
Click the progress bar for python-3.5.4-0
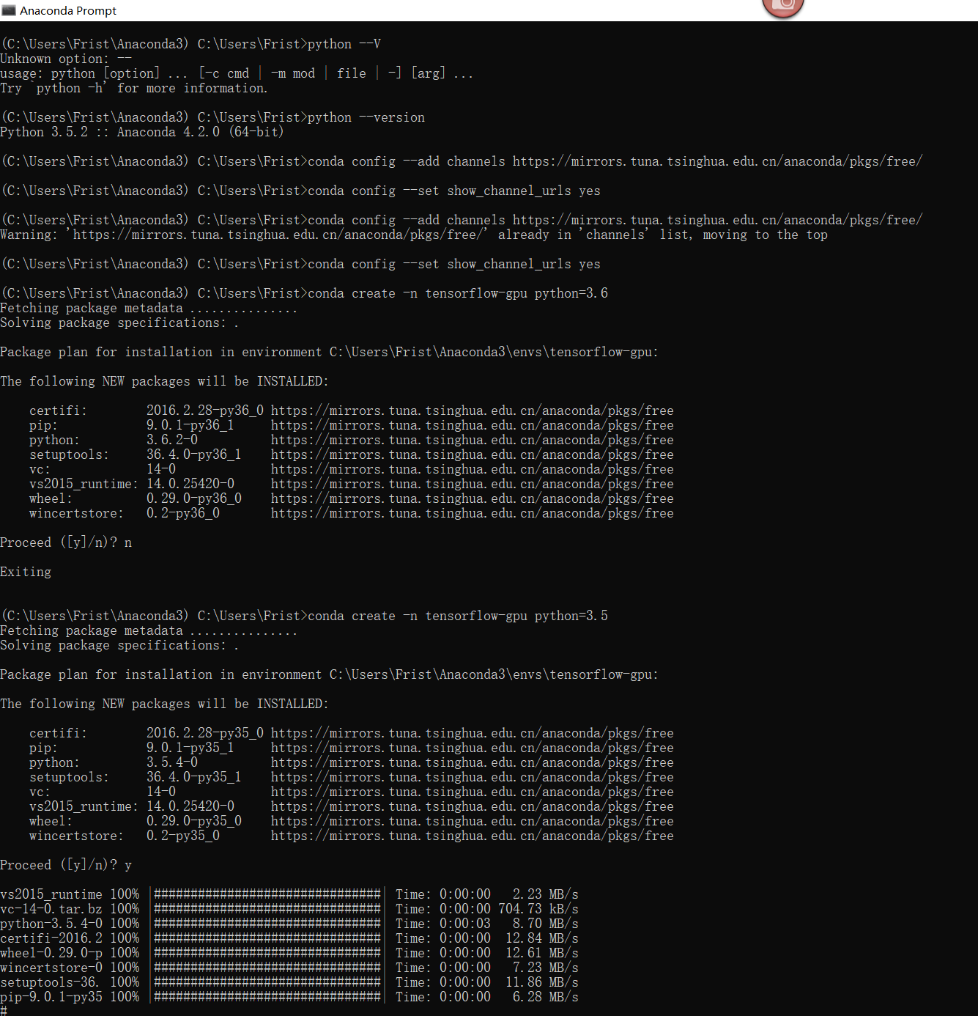click(x=267, y=924)
